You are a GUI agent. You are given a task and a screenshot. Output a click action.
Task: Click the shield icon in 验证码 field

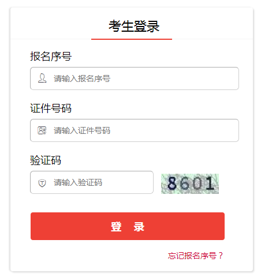[42, 183]
